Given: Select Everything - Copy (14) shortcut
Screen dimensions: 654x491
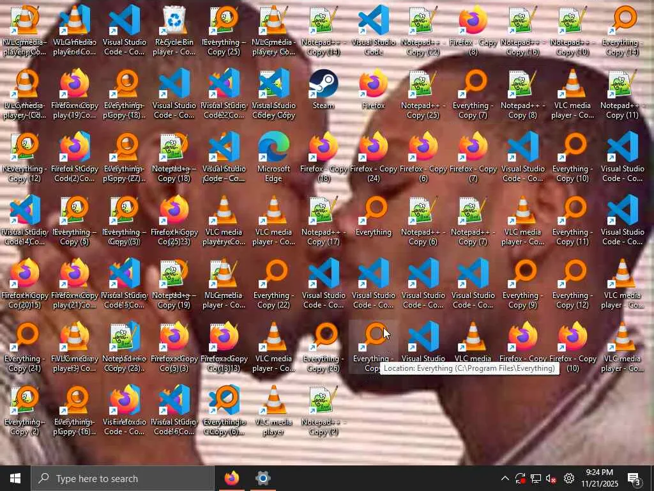Looking at the screenshot, I should tap(622, 31).
